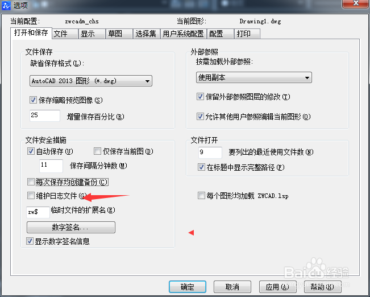The height and width of the screenshot is (297, 370).
Task: Confirm with the 确定 button
Action: coord(188,287)
